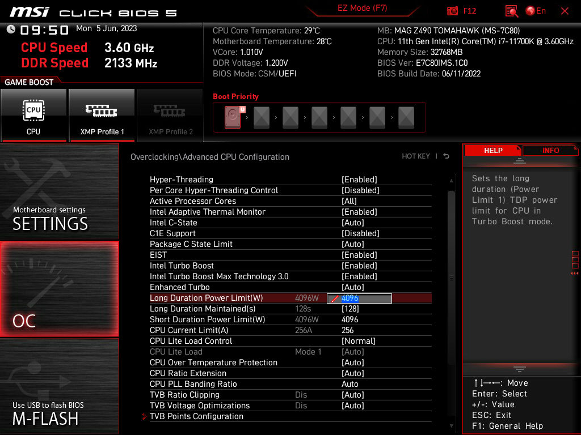
Task: Click the red arrows side panel expander
Action: click(x=575, y=274)
